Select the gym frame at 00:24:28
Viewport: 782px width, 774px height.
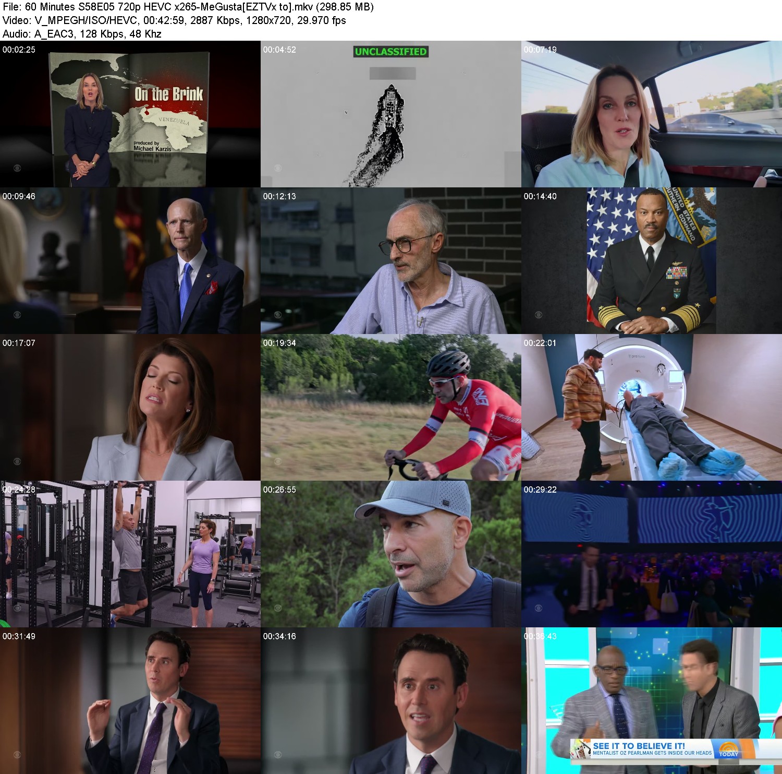pyautogui.click(x=130, y=554)
